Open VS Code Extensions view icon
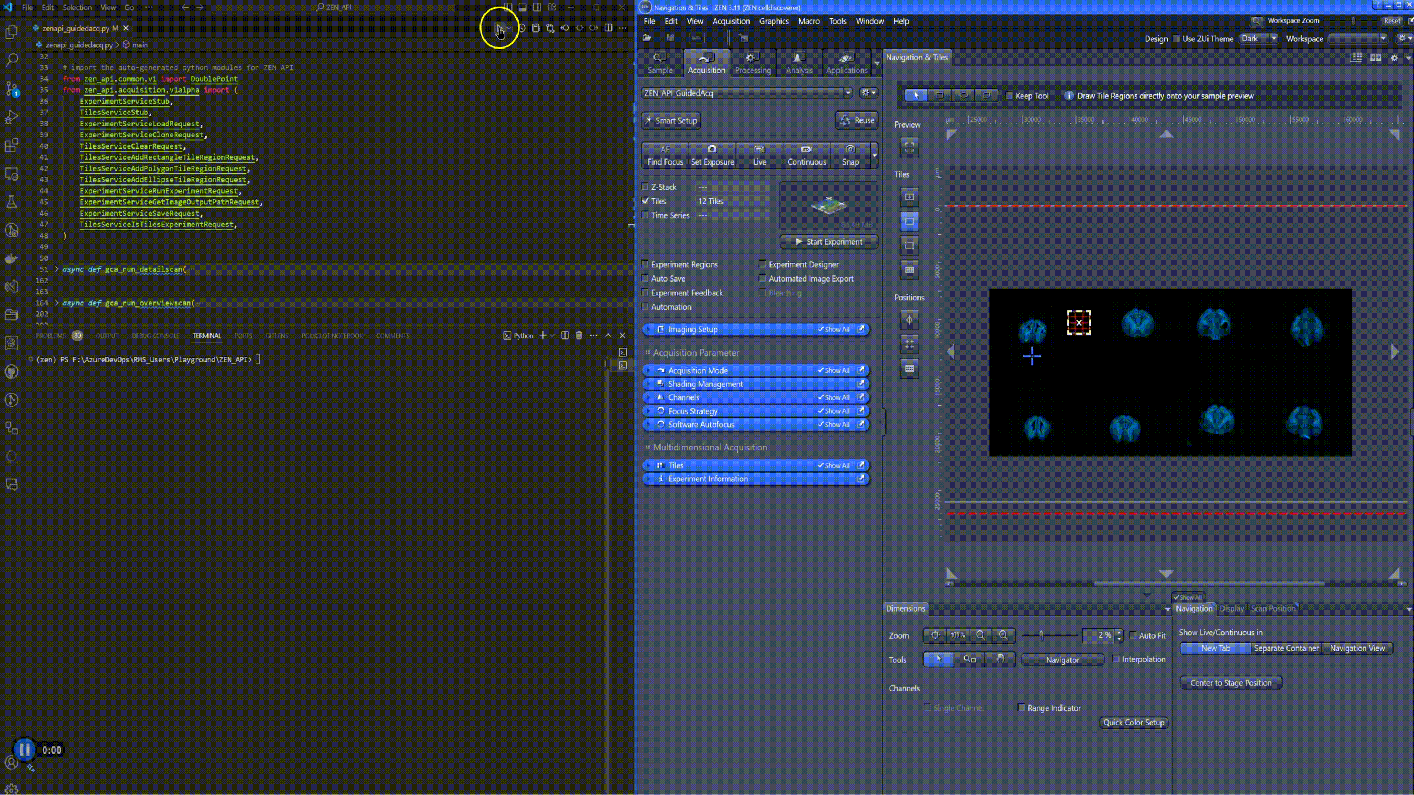 [12, 145]
